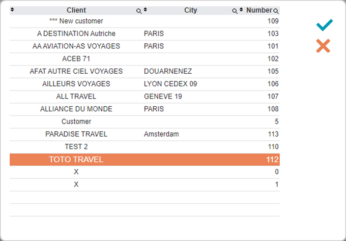Open search in the Client column
Image resolution: width=346 pixels, height=241 pixels.
coord(138,11)
